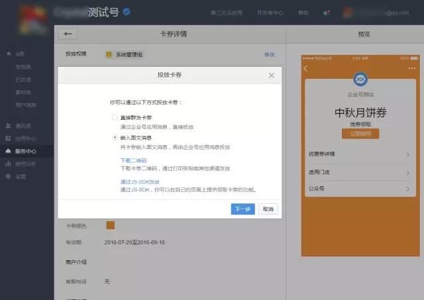Expand 适用门店 row in preview

point(360,172)
